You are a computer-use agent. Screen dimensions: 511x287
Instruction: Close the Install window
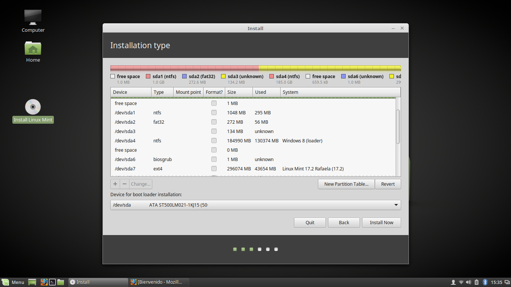(x=402, y=28)
